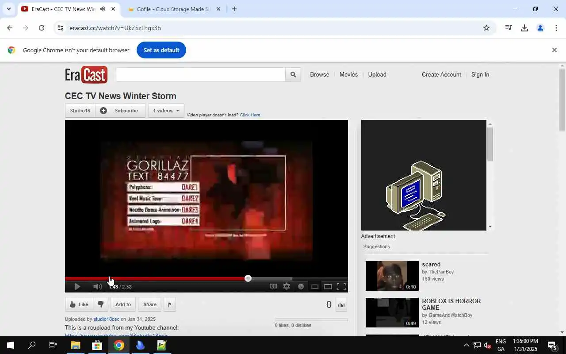Click the Click Here player link
566x354 pixels.
click(250, 115)
